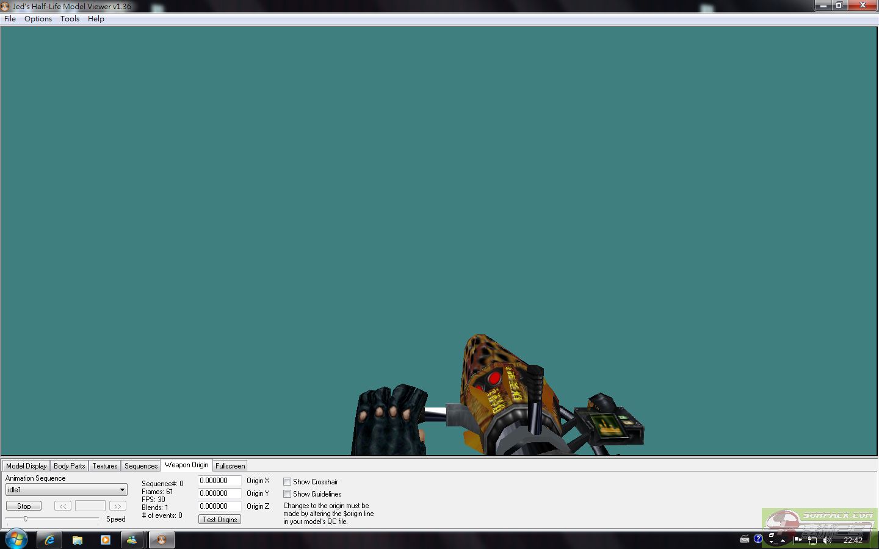Open Windows Explorer folder icon in taskbar
The width and height of the screenshot is (879, 549).
pyautogui.click(x=78, y=540)
